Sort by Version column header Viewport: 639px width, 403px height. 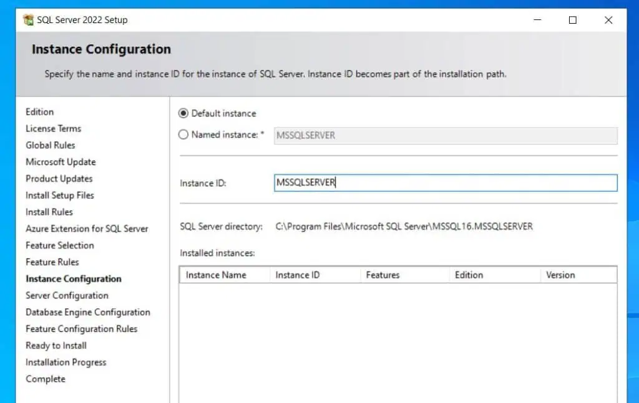point(578,275)
